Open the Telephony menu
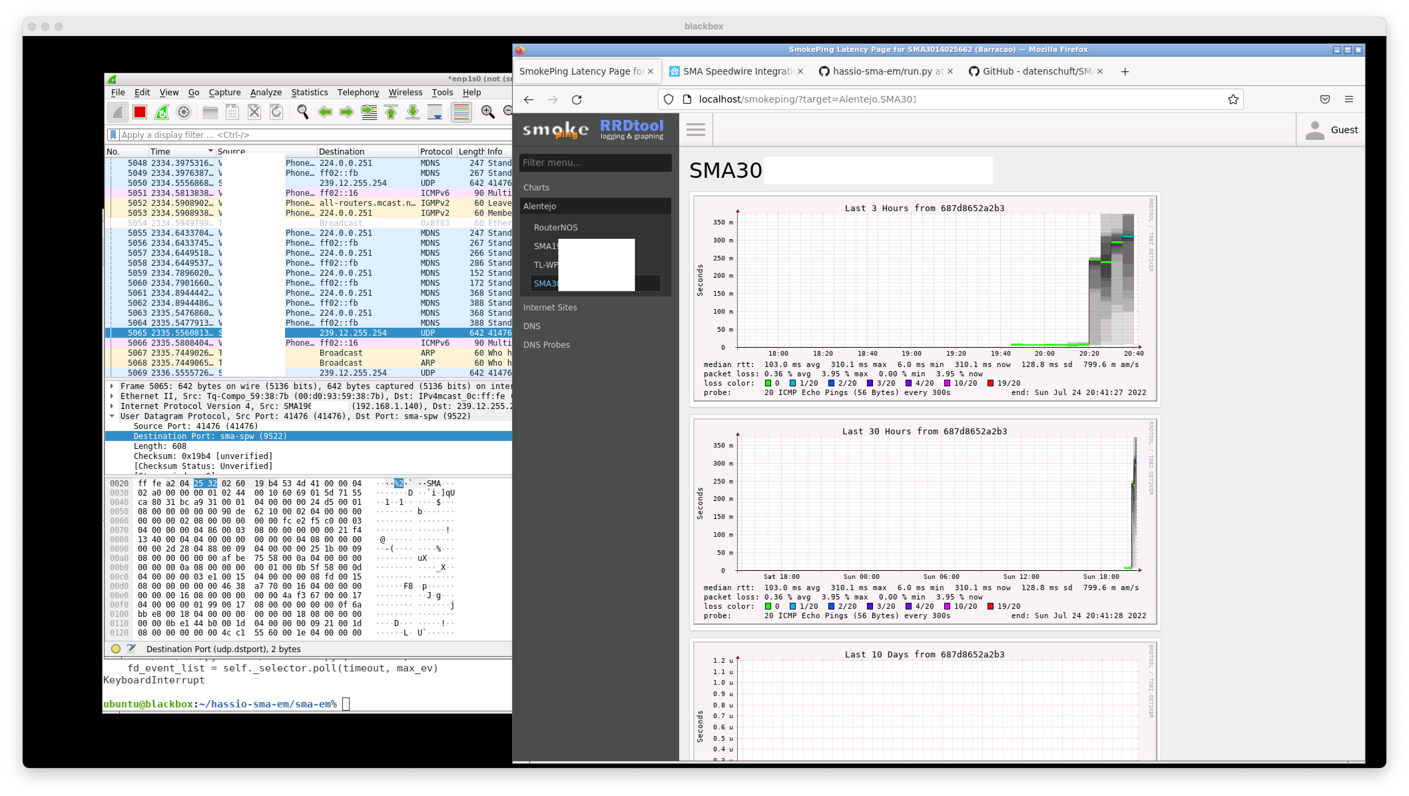The width and height of the screenshot is (1409, 796). tap(358, 93)
